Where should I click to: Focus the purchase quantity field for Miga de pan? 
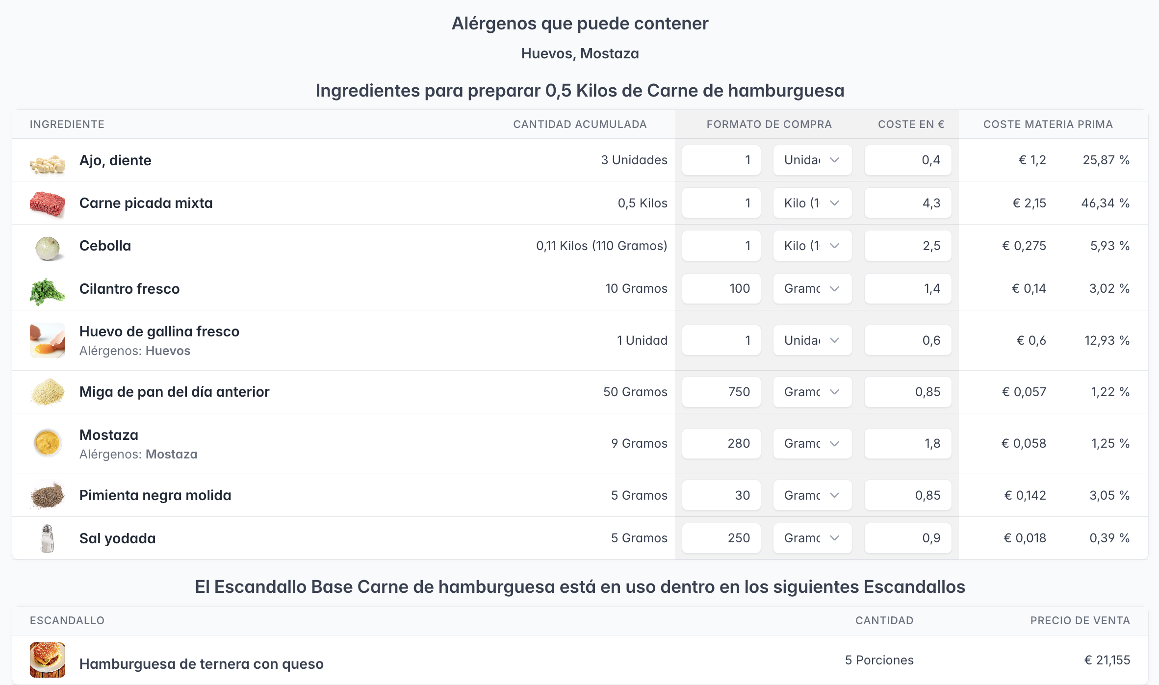(721, 392)
